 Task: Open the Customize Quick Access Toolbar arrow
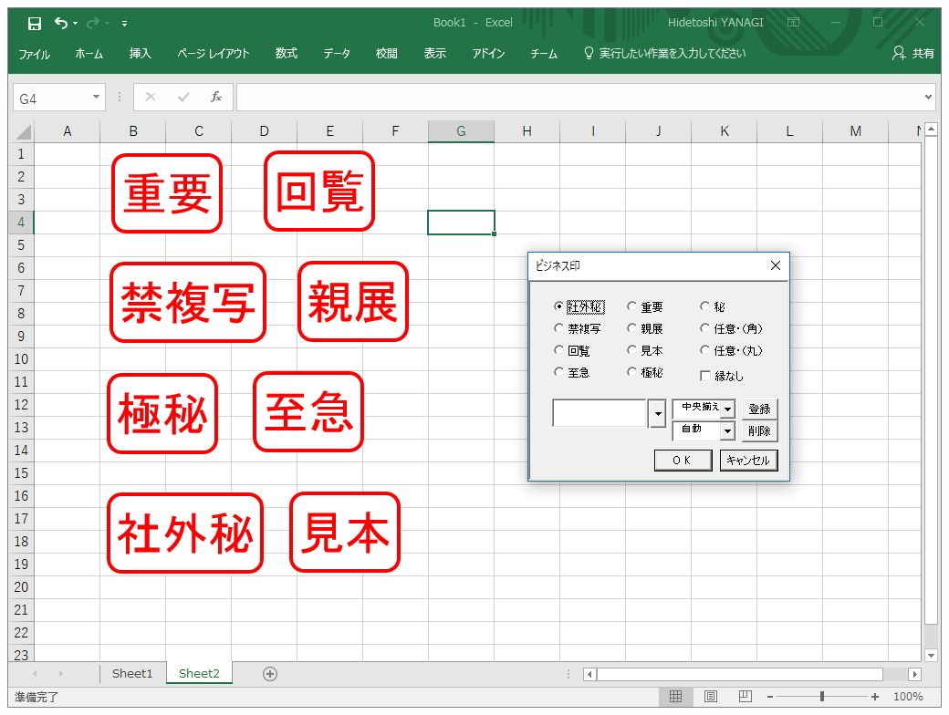tap(124, 24)
